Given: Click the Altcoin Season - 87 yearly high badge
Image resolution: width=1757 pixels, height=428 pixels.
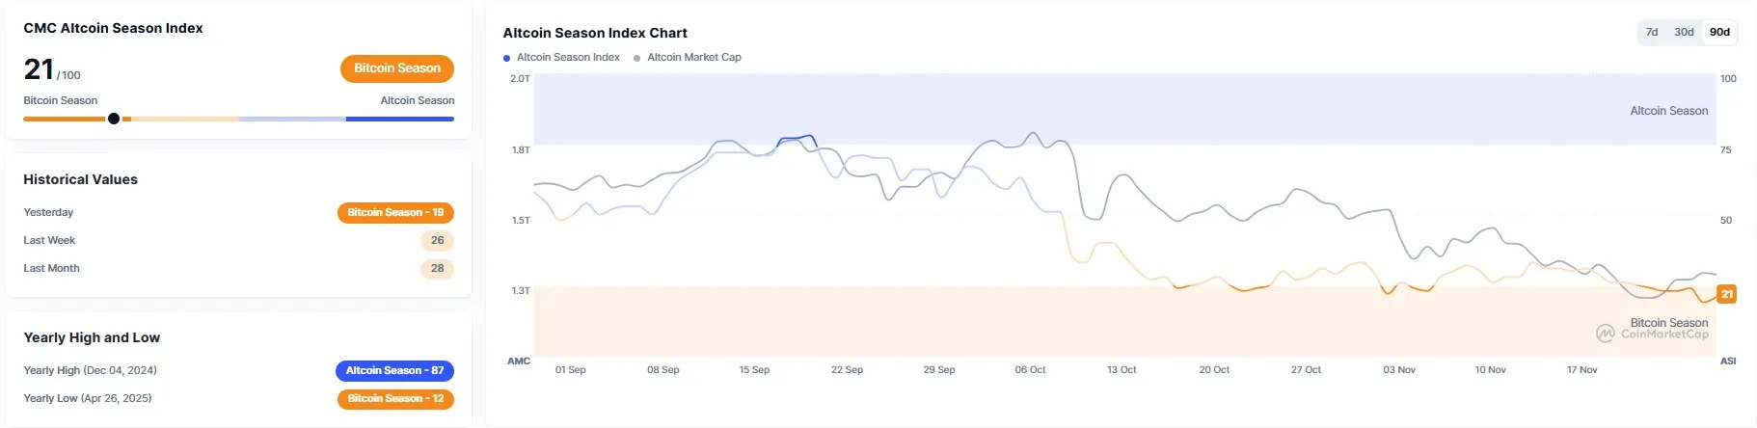Looking at the screenshot, I should tap(394, 370).
